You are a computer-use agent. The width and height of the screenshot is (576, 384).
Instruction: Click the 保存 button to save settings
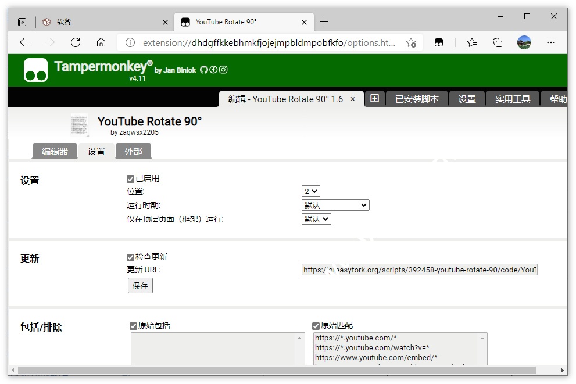coord(139,285)
